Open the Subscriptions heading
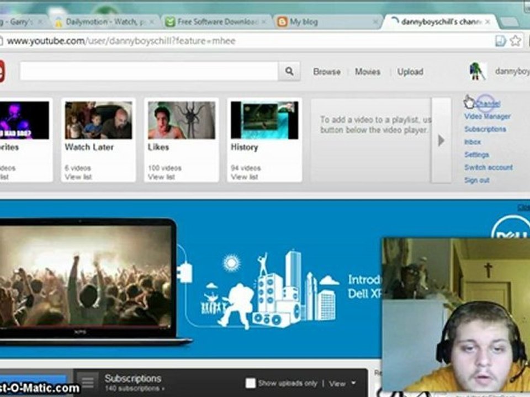Image resolution: width=530 pixels, height=397 pixels. point(132,378)
